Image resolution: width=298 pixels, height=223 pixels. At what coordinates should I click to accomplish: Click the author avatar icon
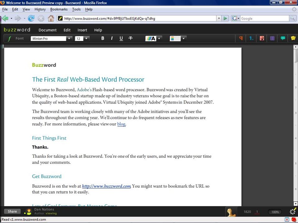click(29, 212)
